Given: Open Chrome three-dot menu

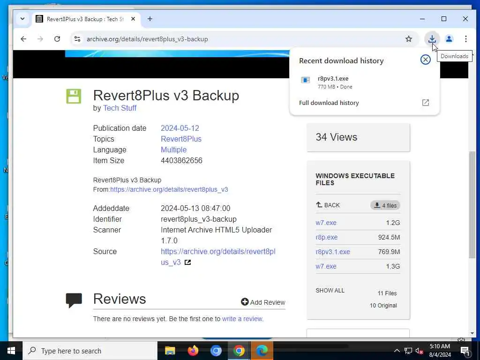Looking at the screenshot, I should tap(465, 39).
